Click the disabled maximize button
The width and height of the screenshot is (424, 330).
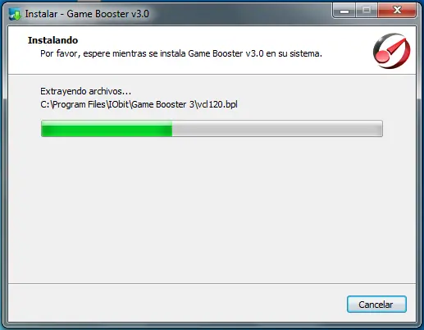(x=367, y=11)
